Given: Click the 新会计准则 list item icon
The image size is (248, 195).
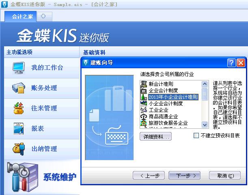Looking at the screenshot, I should point(144,84).
